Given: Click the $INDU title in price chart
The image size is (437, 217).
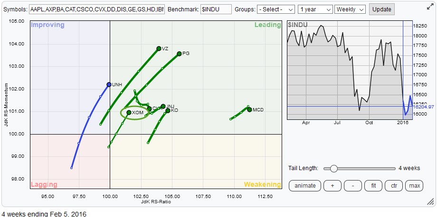Looking at the screenshot, I should coord(298,25).
